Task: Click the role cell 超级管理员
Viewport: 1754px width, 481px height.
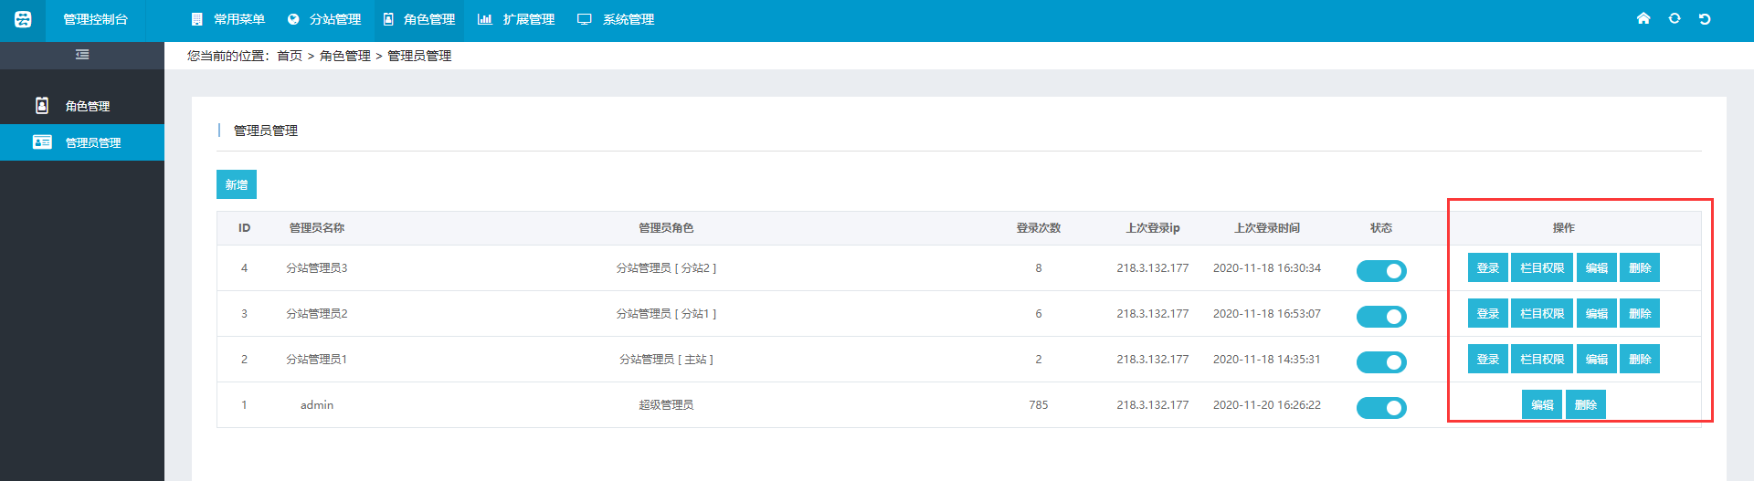Action: [x=666, y=404]
